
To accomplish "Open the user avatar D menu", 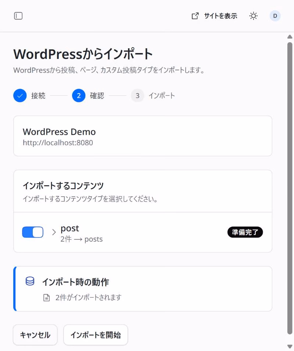I will tap(275, 16).
